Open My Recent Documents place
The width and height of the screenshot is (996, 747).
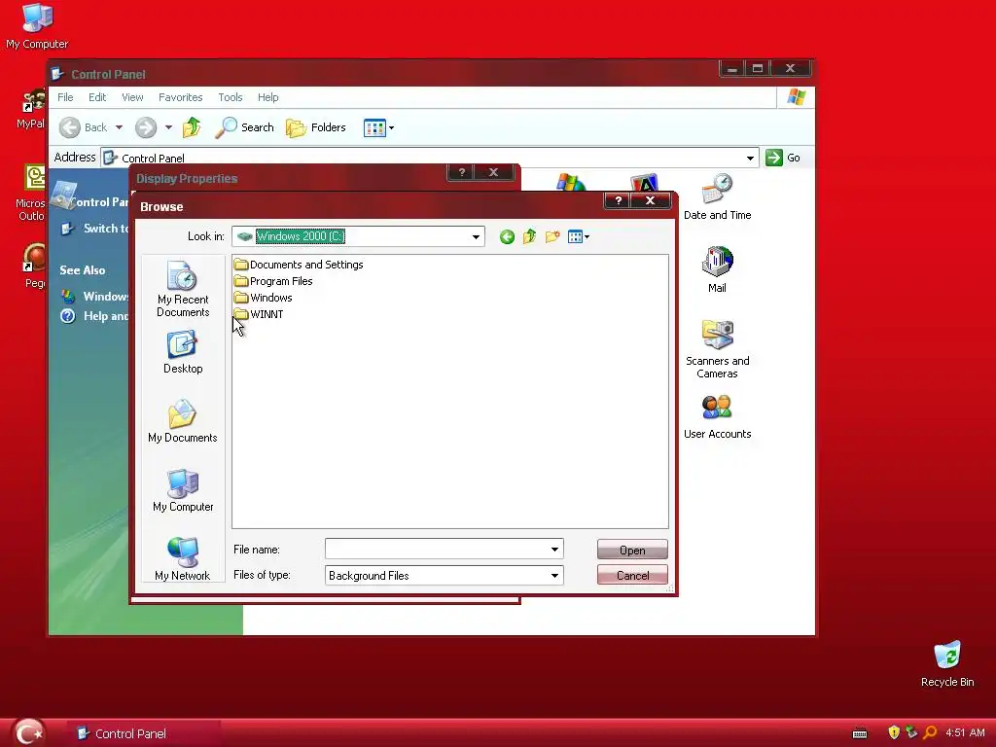click(x=183, y=289)
